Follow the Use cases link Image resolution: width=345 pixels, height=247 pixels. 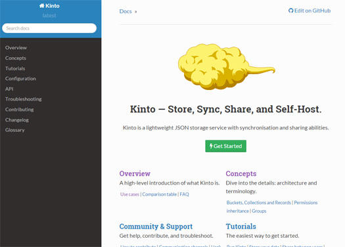pyautogui.click(x=129, y=194)
